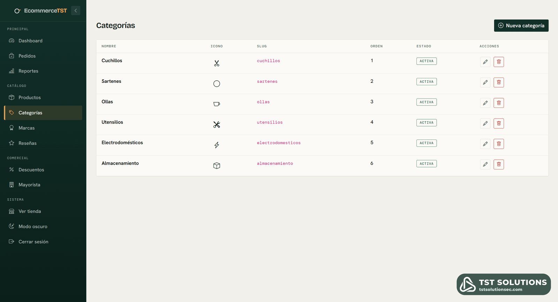Click the lightning icon for Electrodomésticos
Image resolution: width=558 pixels, height=302 pixels.
[217, 145]
